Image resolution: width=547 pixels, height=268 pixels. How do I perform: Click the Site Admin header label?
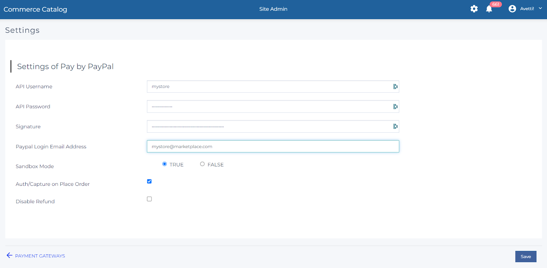coord(273,9)
